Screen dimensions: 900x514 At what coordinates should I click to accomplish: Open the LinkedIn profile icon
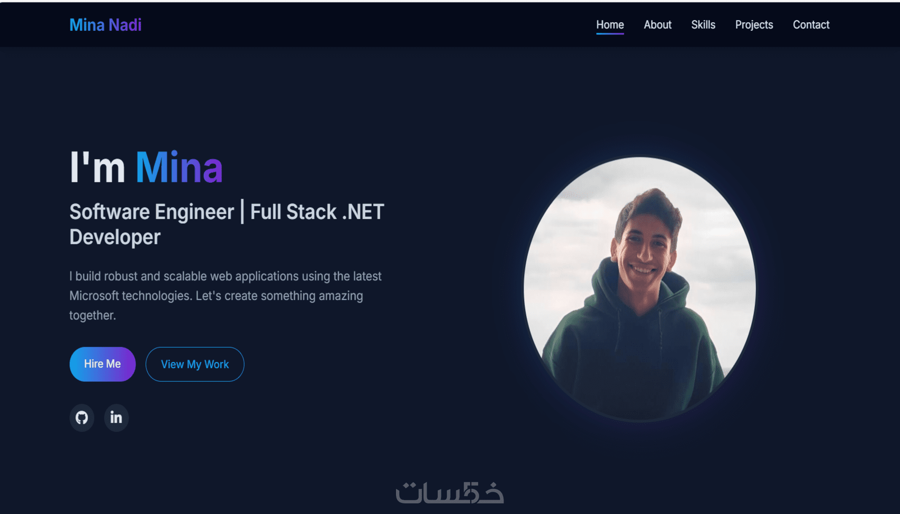pos(116,418)
